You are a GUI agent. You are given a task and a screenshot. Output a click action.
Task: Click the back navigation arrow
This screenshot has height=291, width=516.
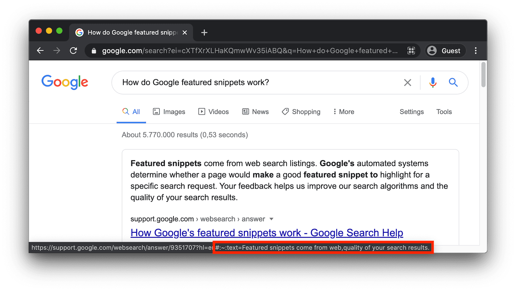click(40, 51)
